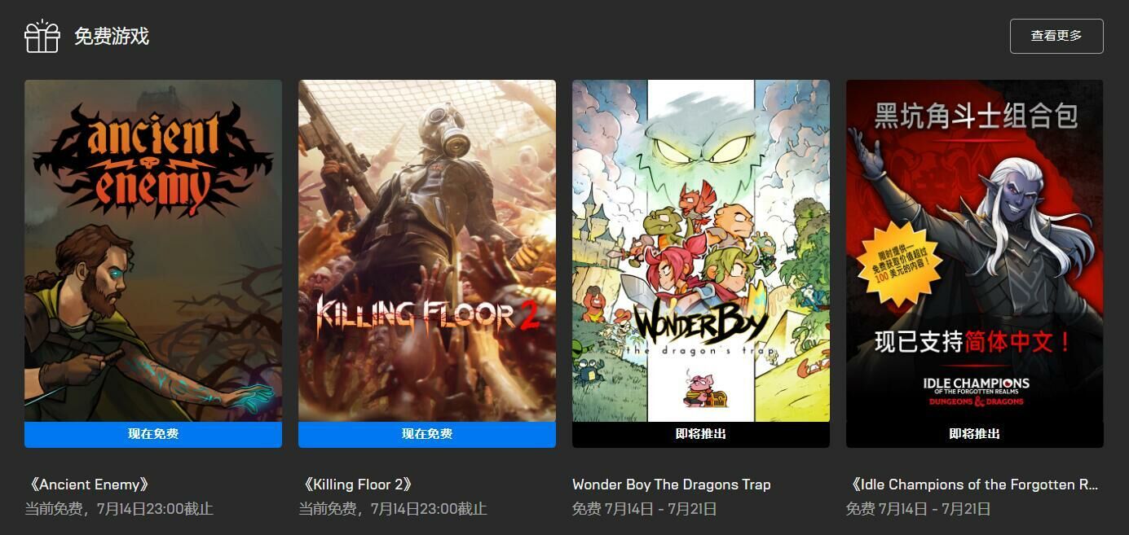Click the 免费游戏 section heading
This screenshot has width=1129, height=535.
(x=112, y=36)
